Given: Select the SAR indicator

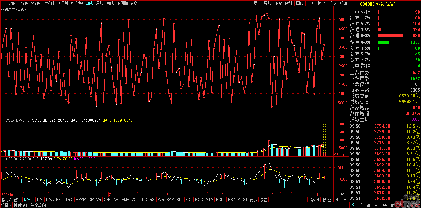Looking at the screenshot, I should [170, 200].
